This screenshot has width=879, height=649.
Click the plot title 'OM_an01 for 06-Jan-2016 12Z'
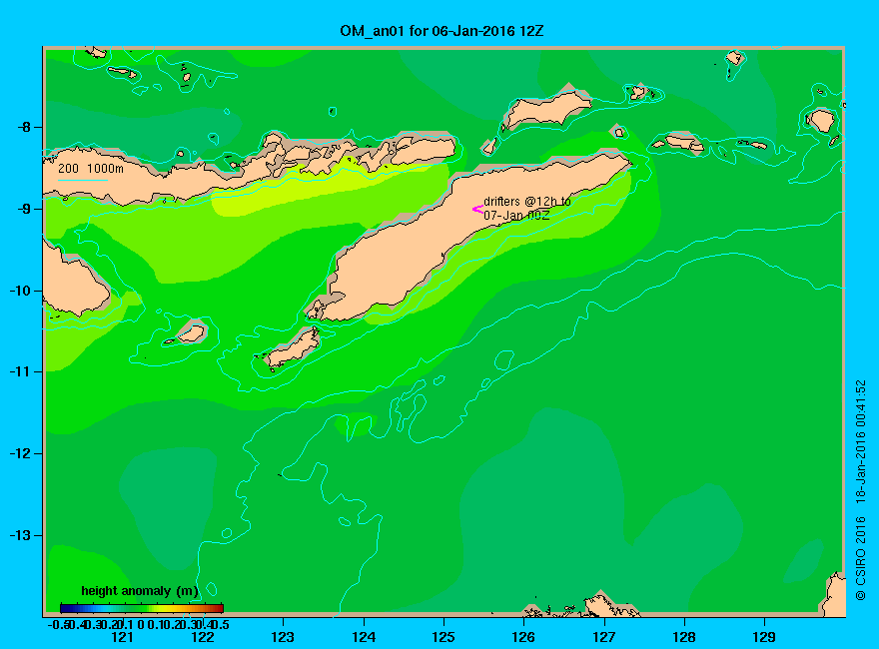click(441, 31)
